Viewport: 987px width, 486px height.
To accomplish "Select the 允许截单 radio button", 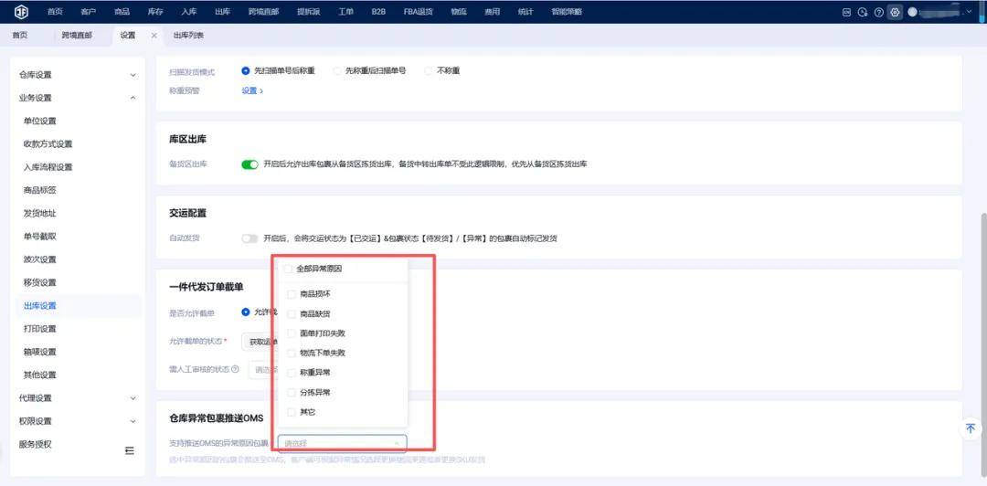I will (x=246, y=312).
